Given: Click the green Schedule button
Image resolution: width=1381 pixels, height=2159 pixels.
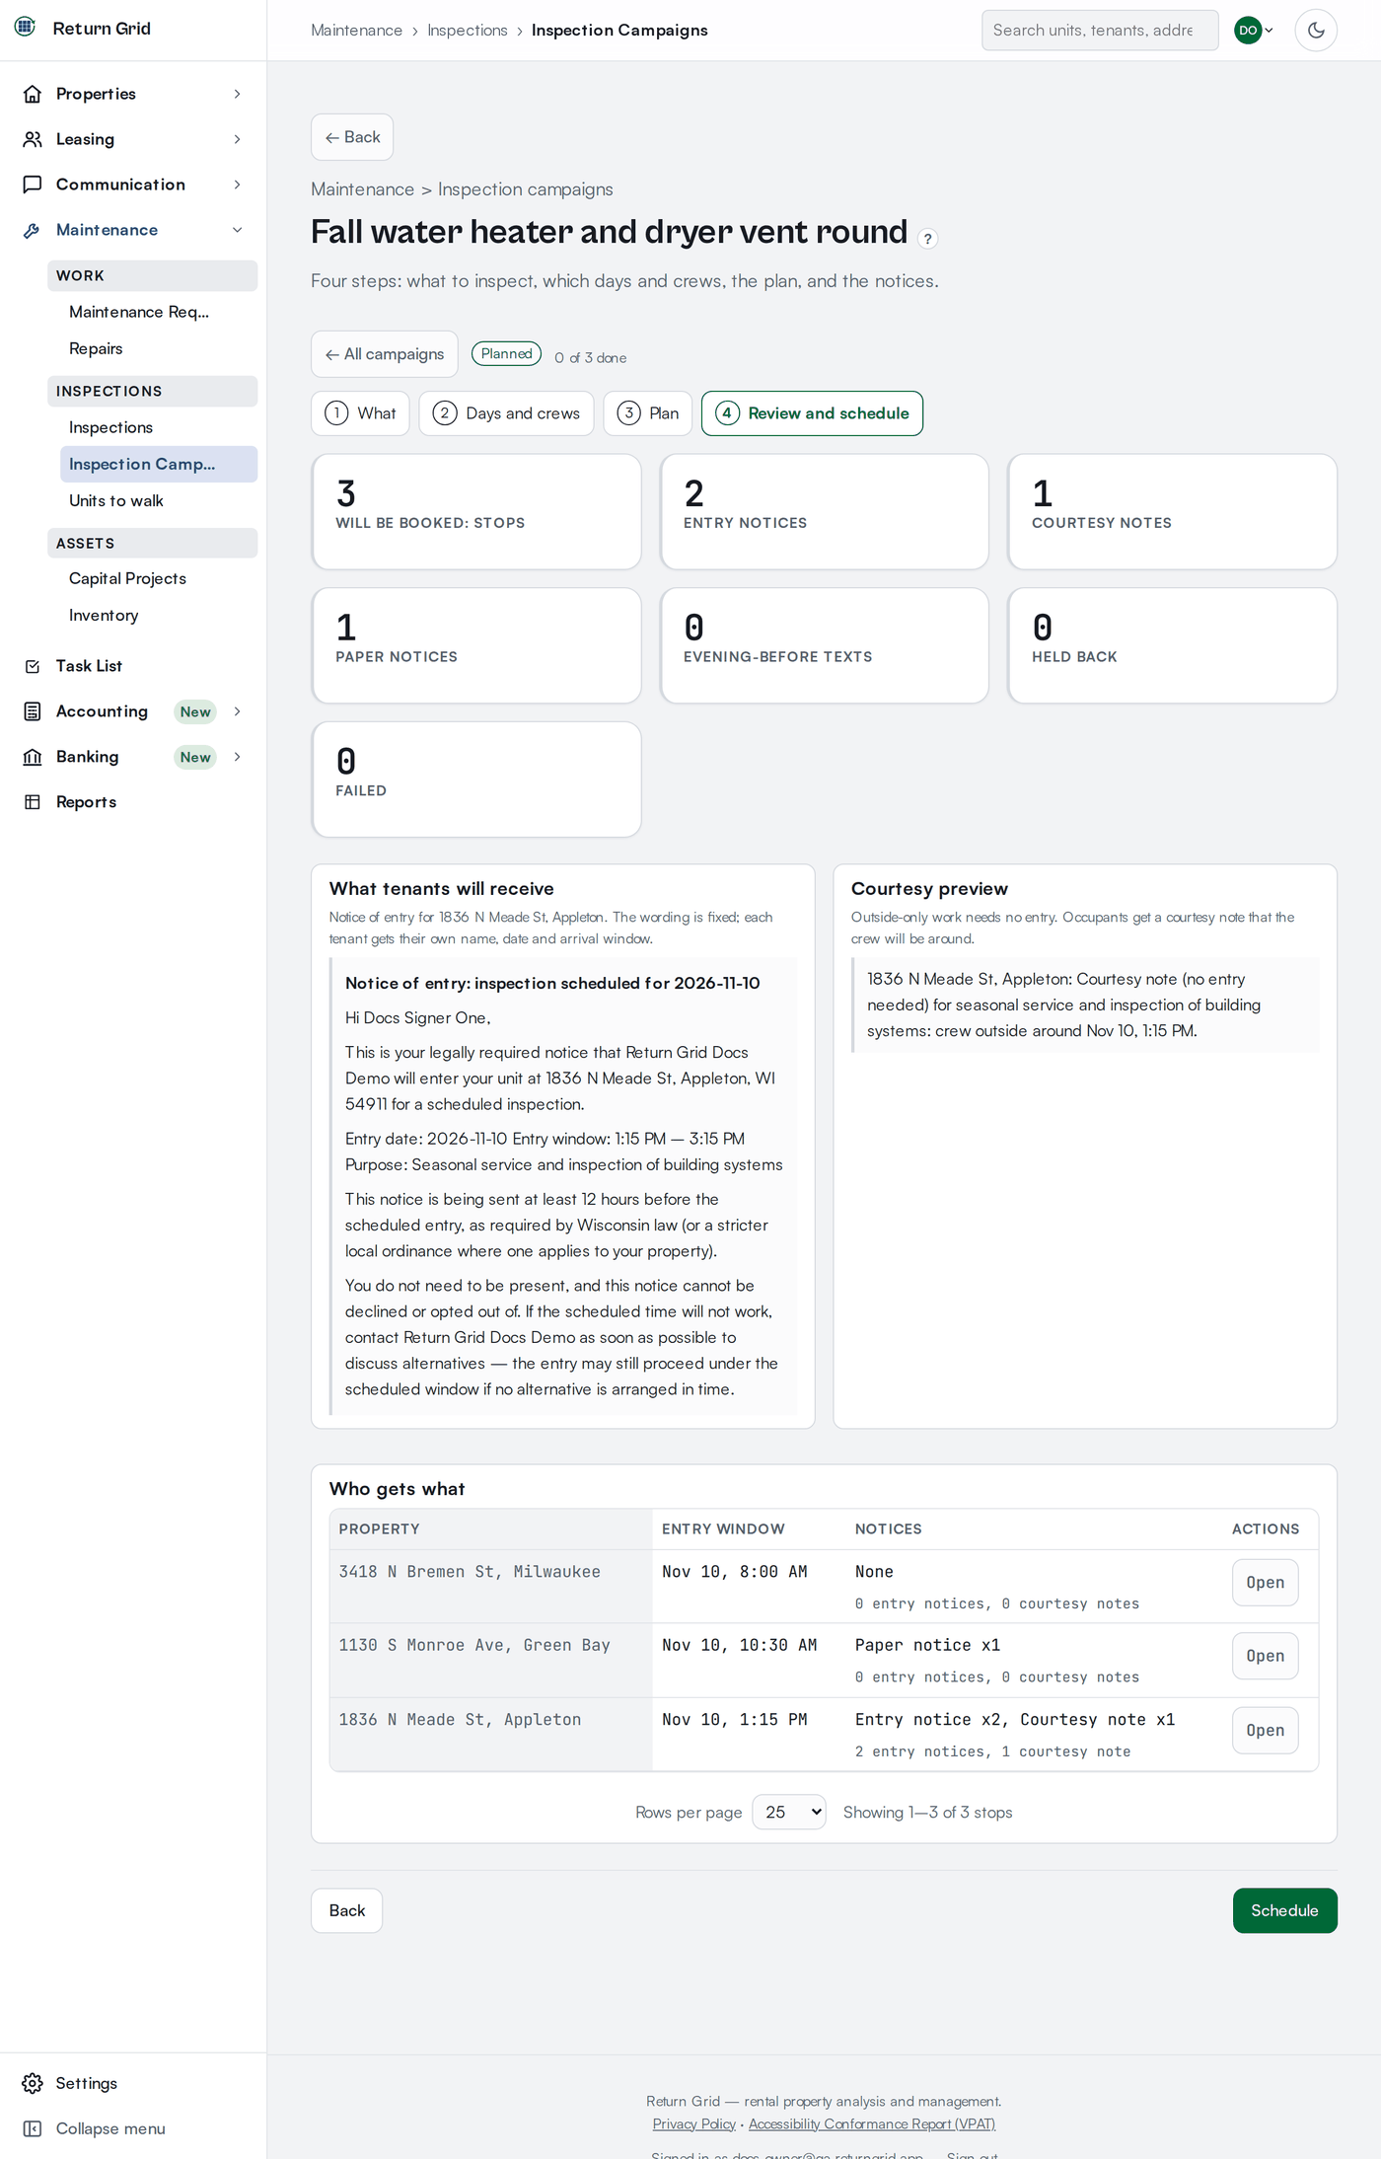Looking at the screenshot, I should click(x=1284, y=1910).
